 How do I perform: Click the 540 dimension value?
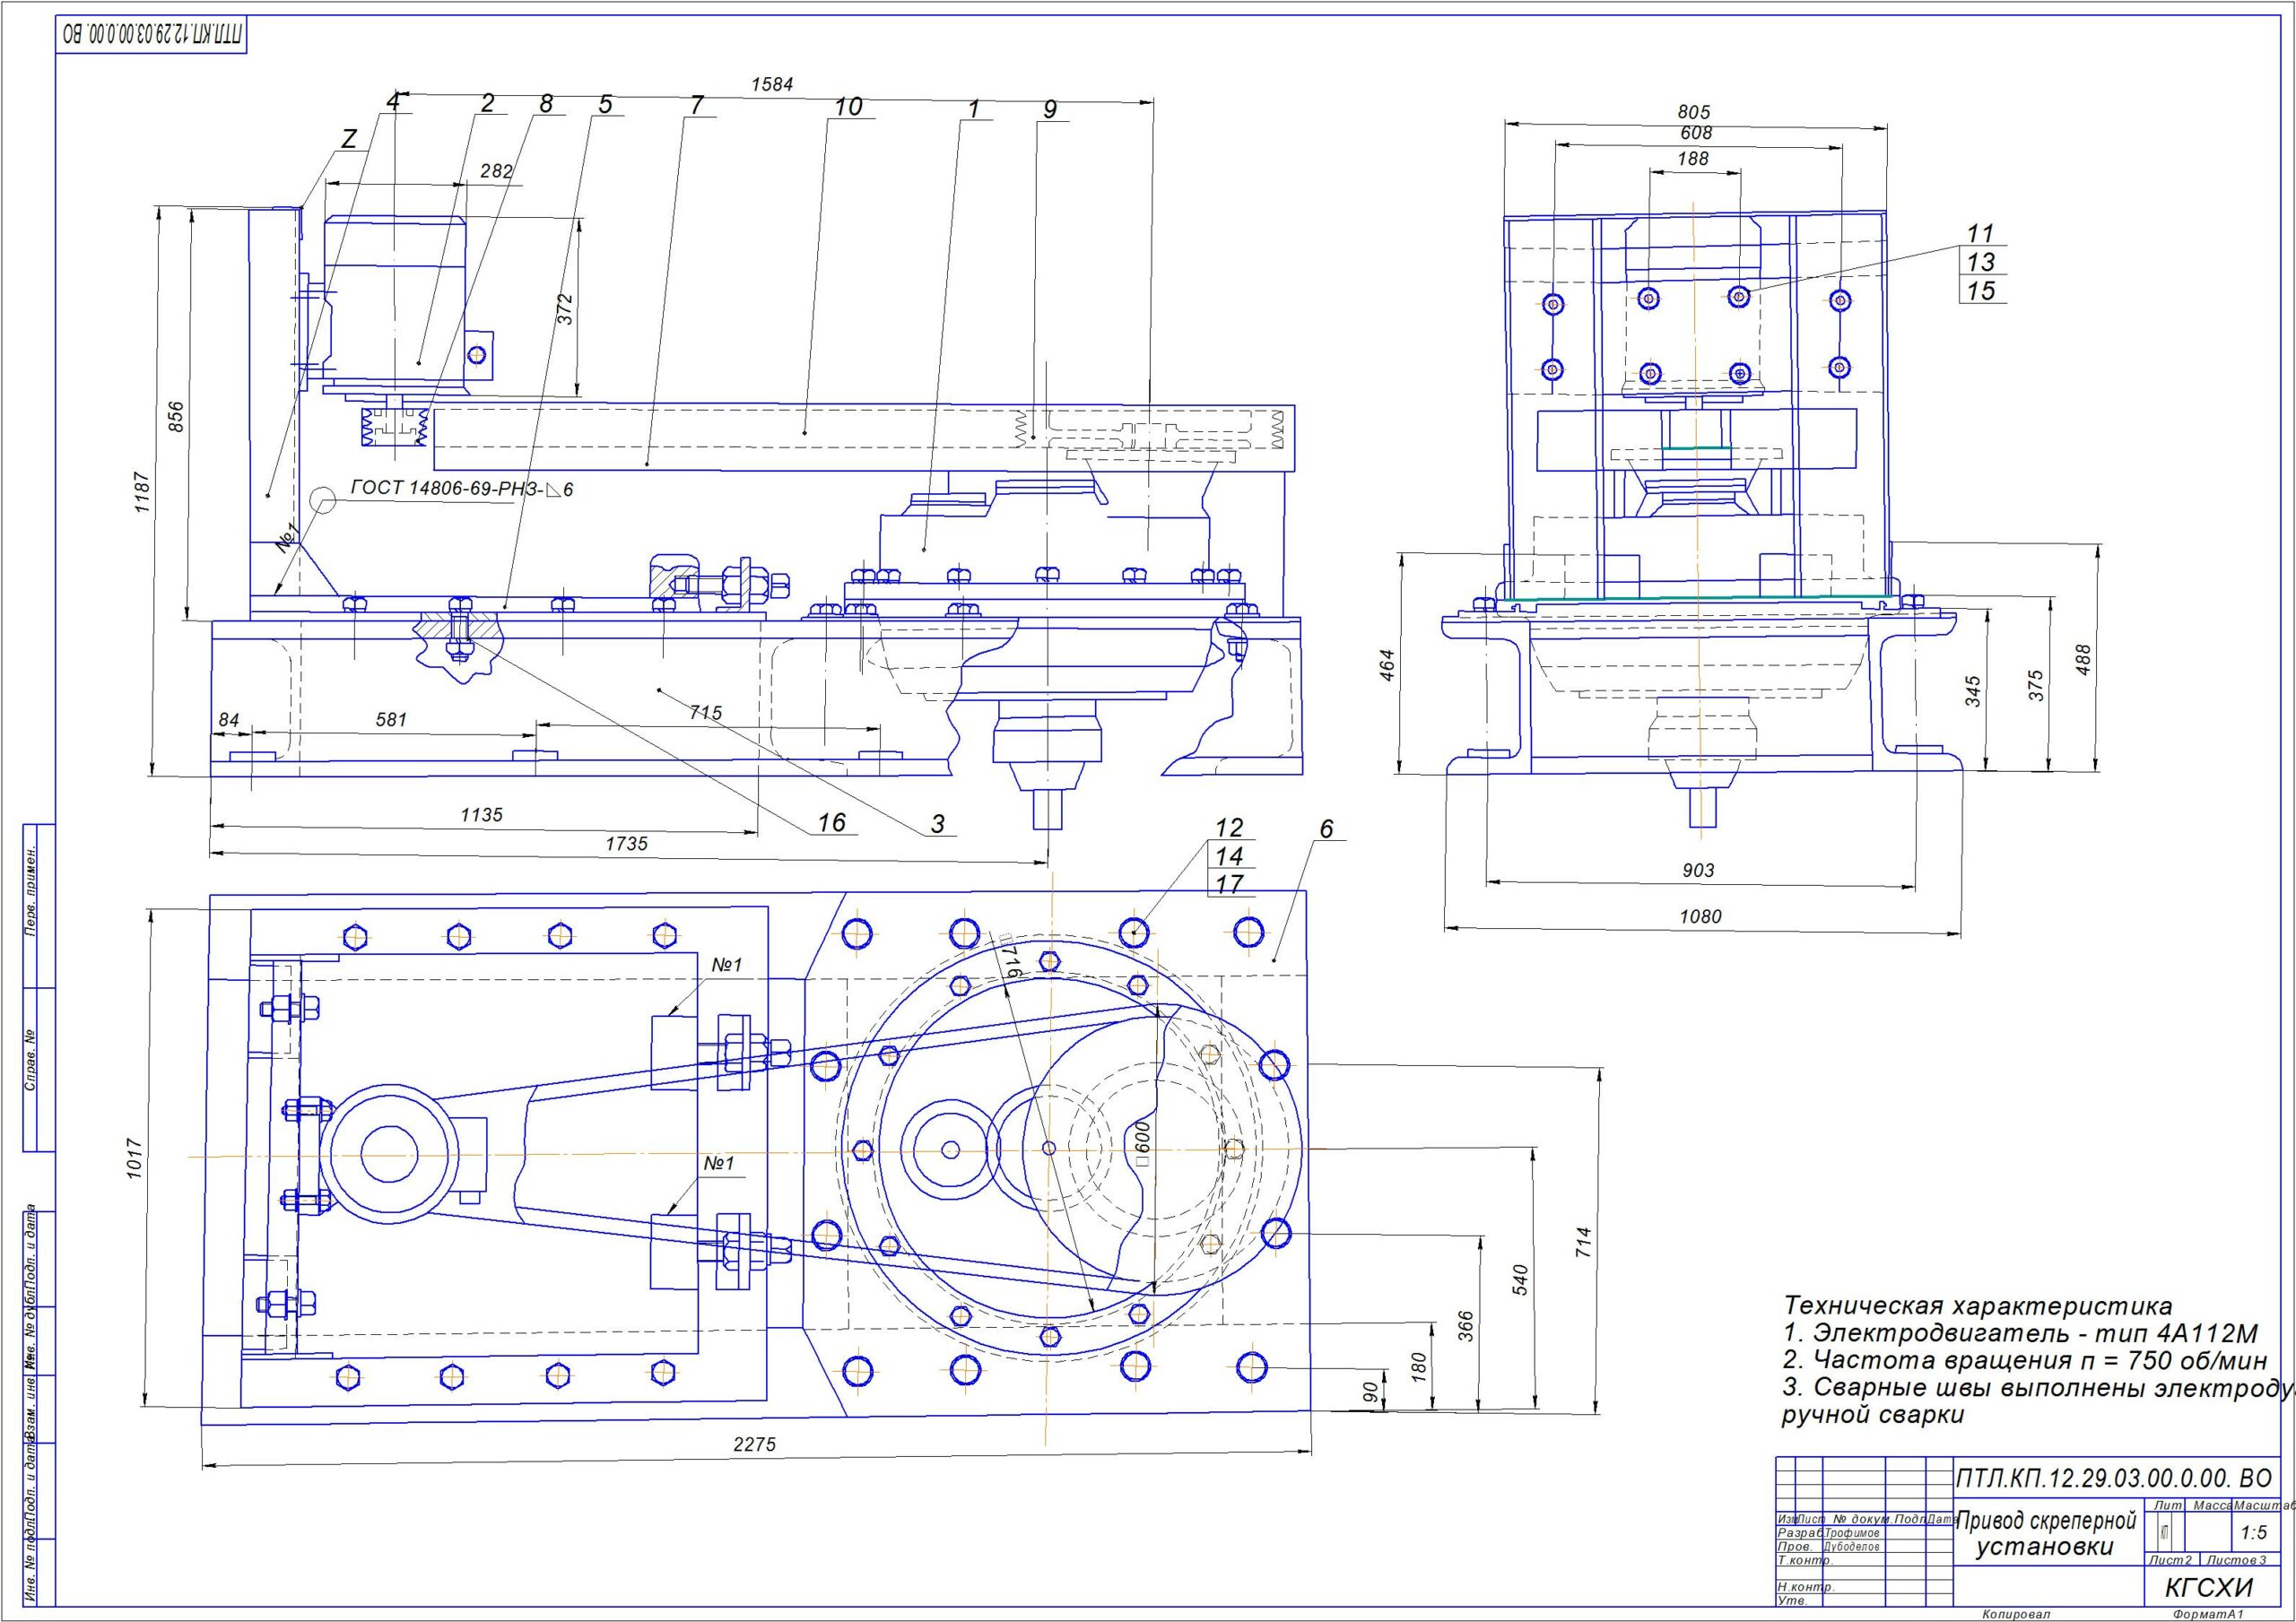pos(1520,1280)
